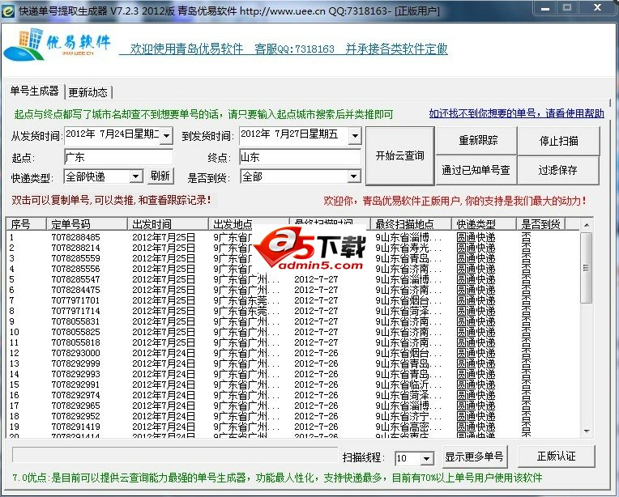This screenshot has height=497, width=619.
Task: Click the 停止扫描 button
Action: (558, 141)
